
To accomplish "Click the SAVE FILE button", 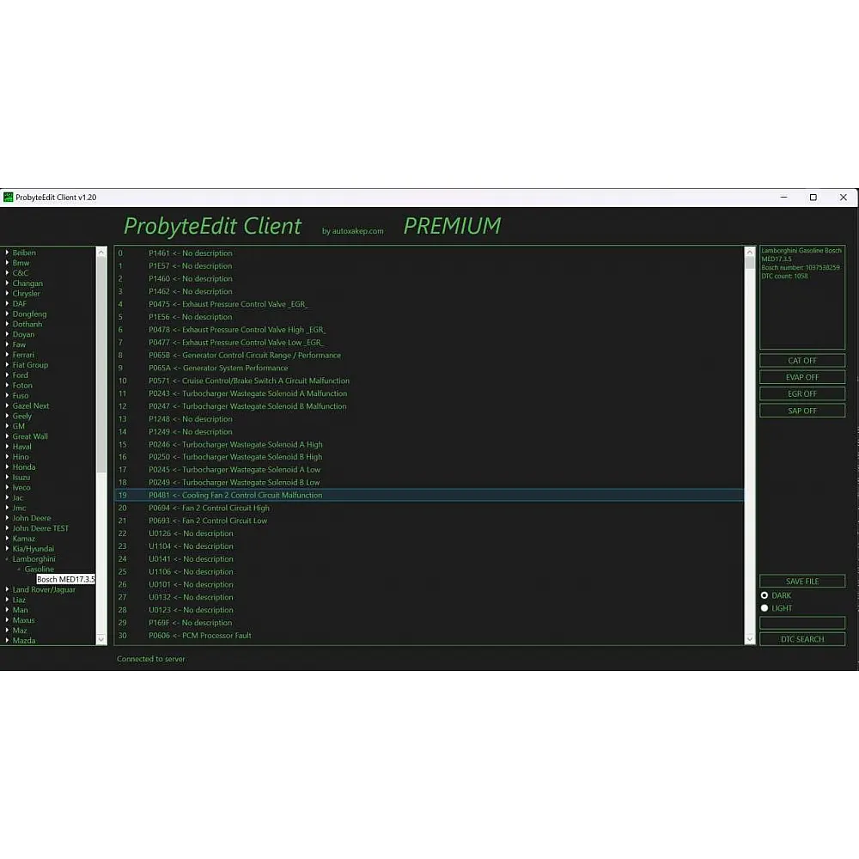I will [x=802, y=582].
